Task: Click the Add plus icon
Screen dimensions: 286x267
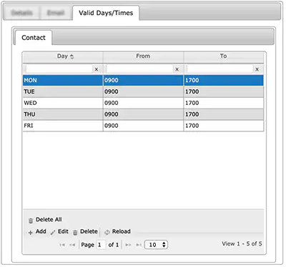Action: point(31,233)
